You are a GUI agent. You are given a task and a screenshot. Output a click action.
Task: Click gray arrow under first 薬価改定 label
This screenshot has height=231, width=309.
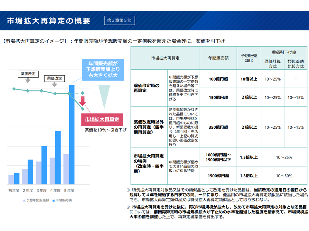click(28, 80)
